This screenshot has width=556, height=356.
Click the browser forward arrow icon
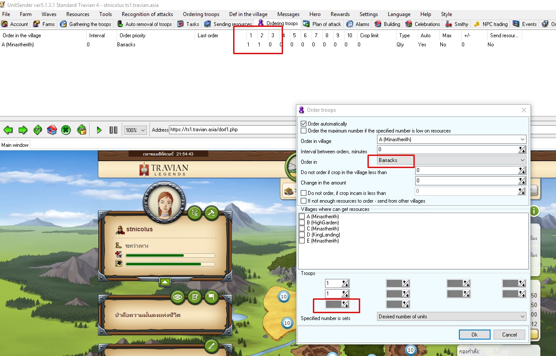tap(23, 129)
